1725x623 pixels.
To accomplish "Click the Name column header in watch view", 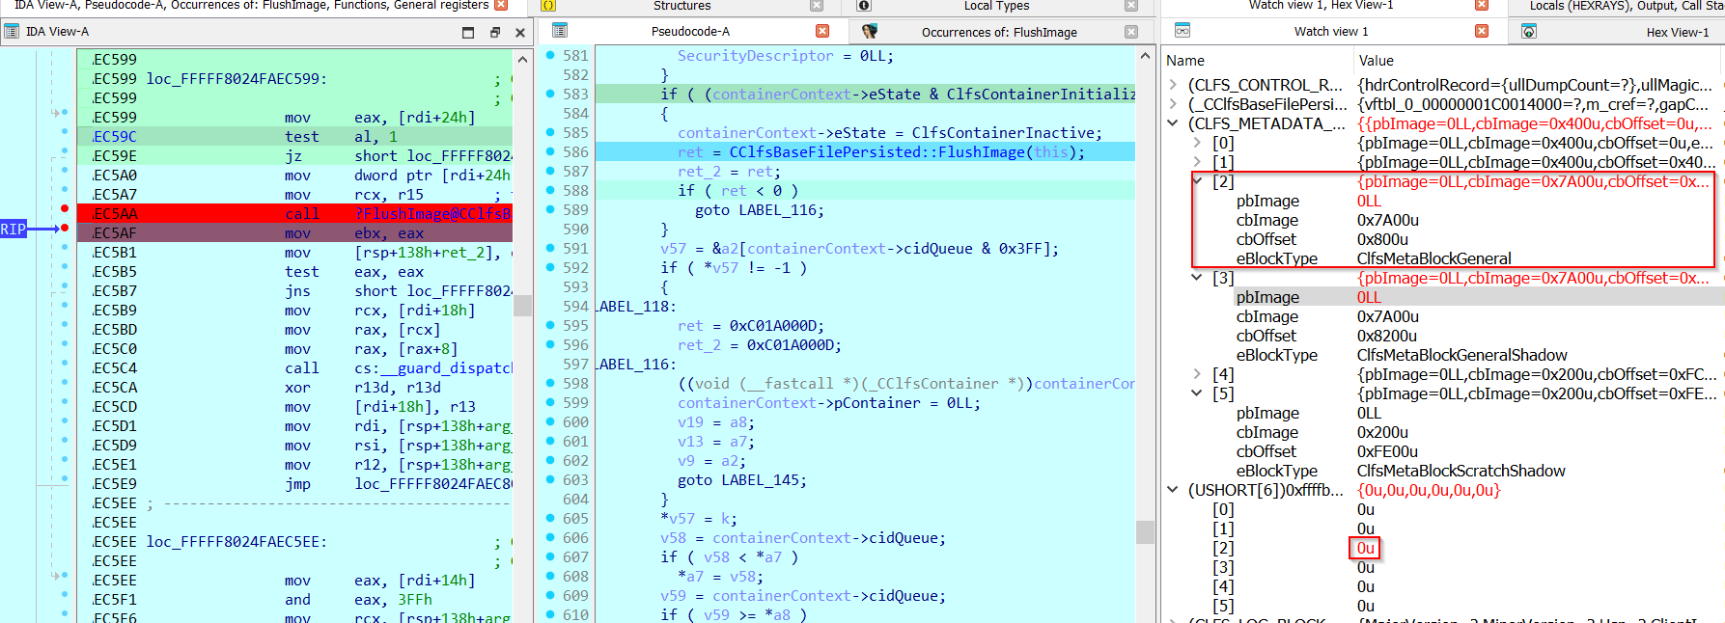I will click(x=1185, y=61).
